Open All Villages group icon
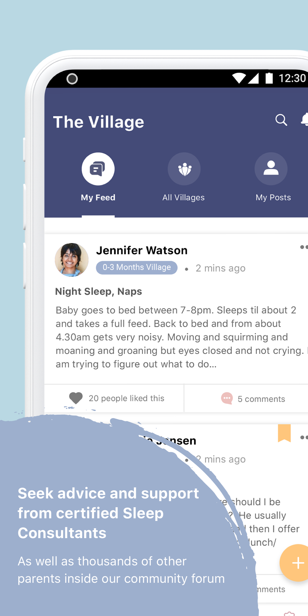The width and height of the screenshot is (308, 616). (184, 169)
